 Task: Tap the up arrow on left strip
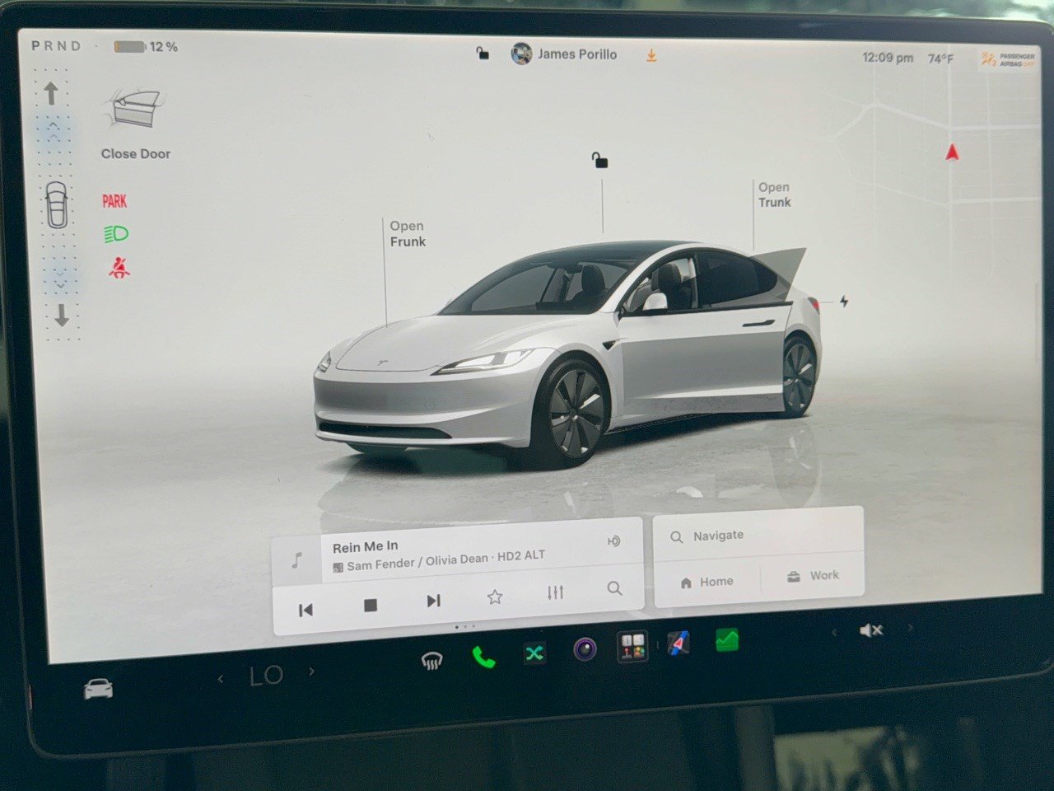51,93
